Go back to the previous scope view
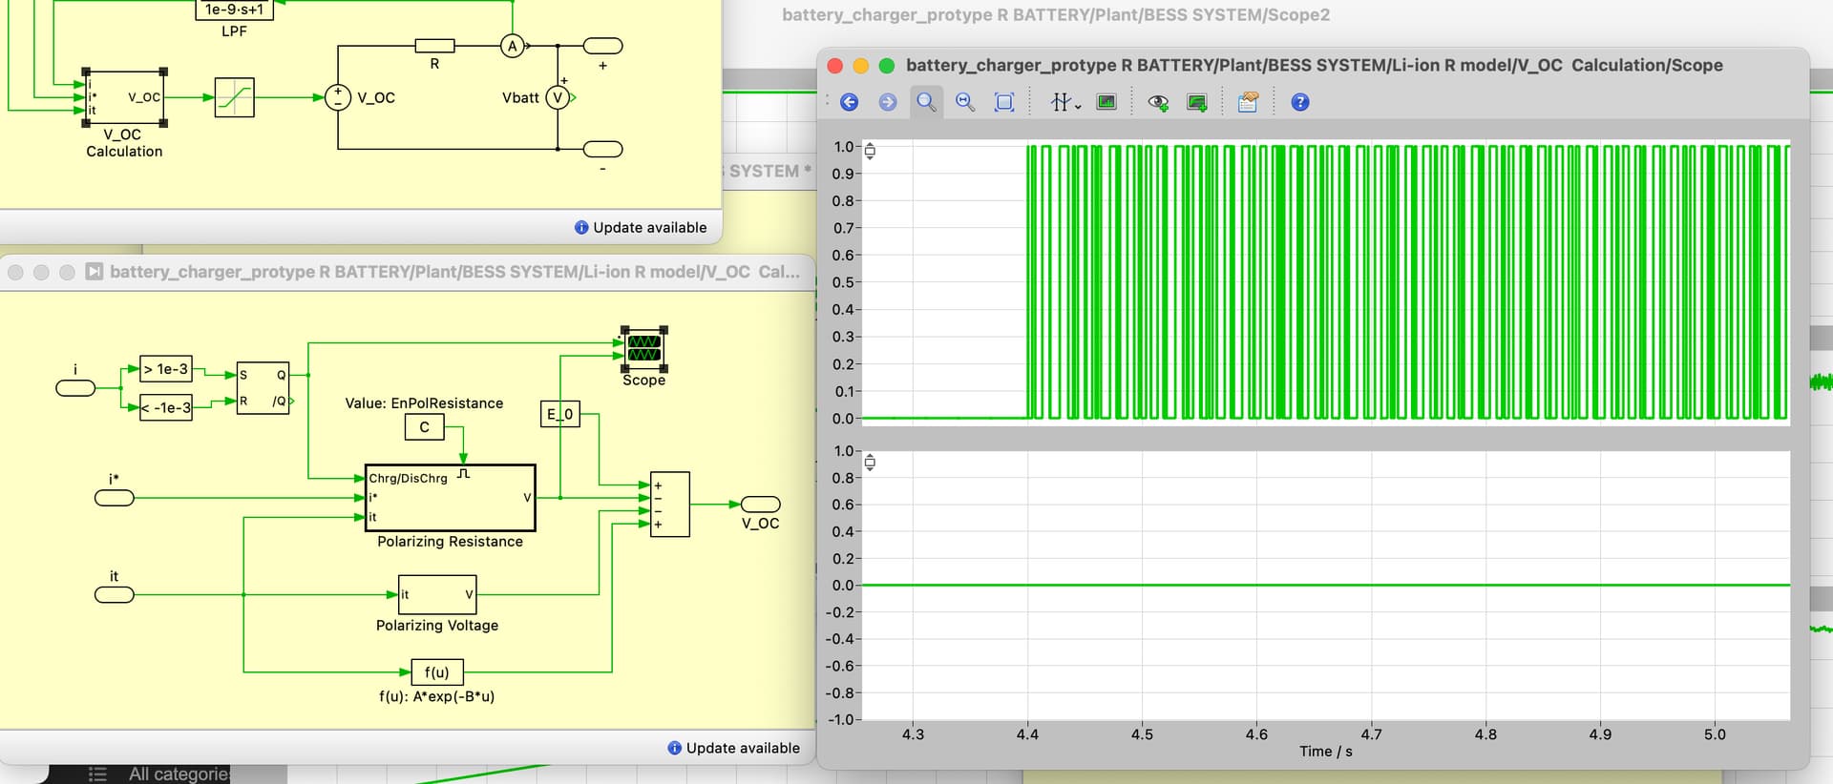 pos(849,102)
